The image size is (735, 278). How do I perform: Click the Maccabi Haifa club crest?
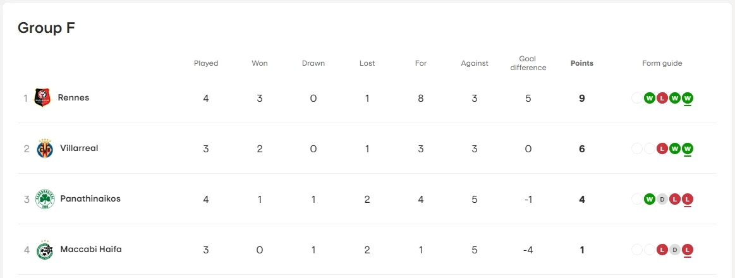45,250
